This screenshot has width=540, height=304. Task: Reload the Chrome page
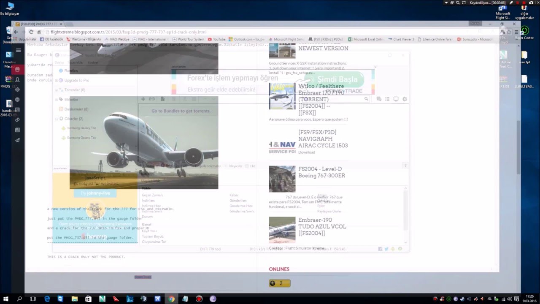tap(31, 32)
